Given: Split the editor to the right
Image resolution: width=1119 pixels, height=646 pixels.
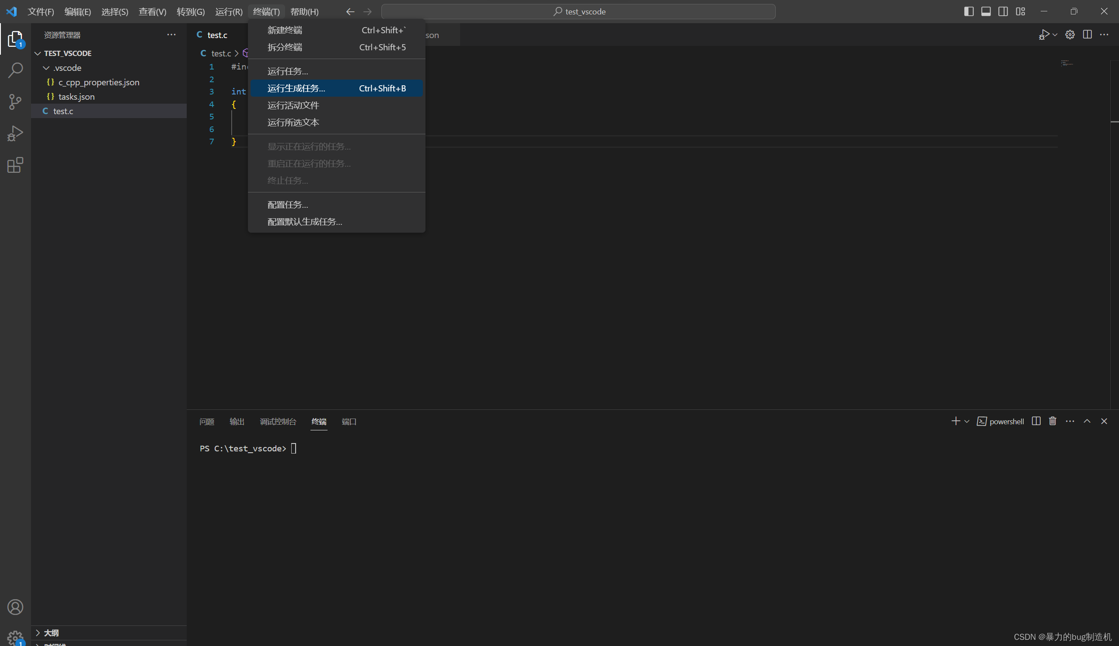Looking at the screenshot, I should (1087, 35).
